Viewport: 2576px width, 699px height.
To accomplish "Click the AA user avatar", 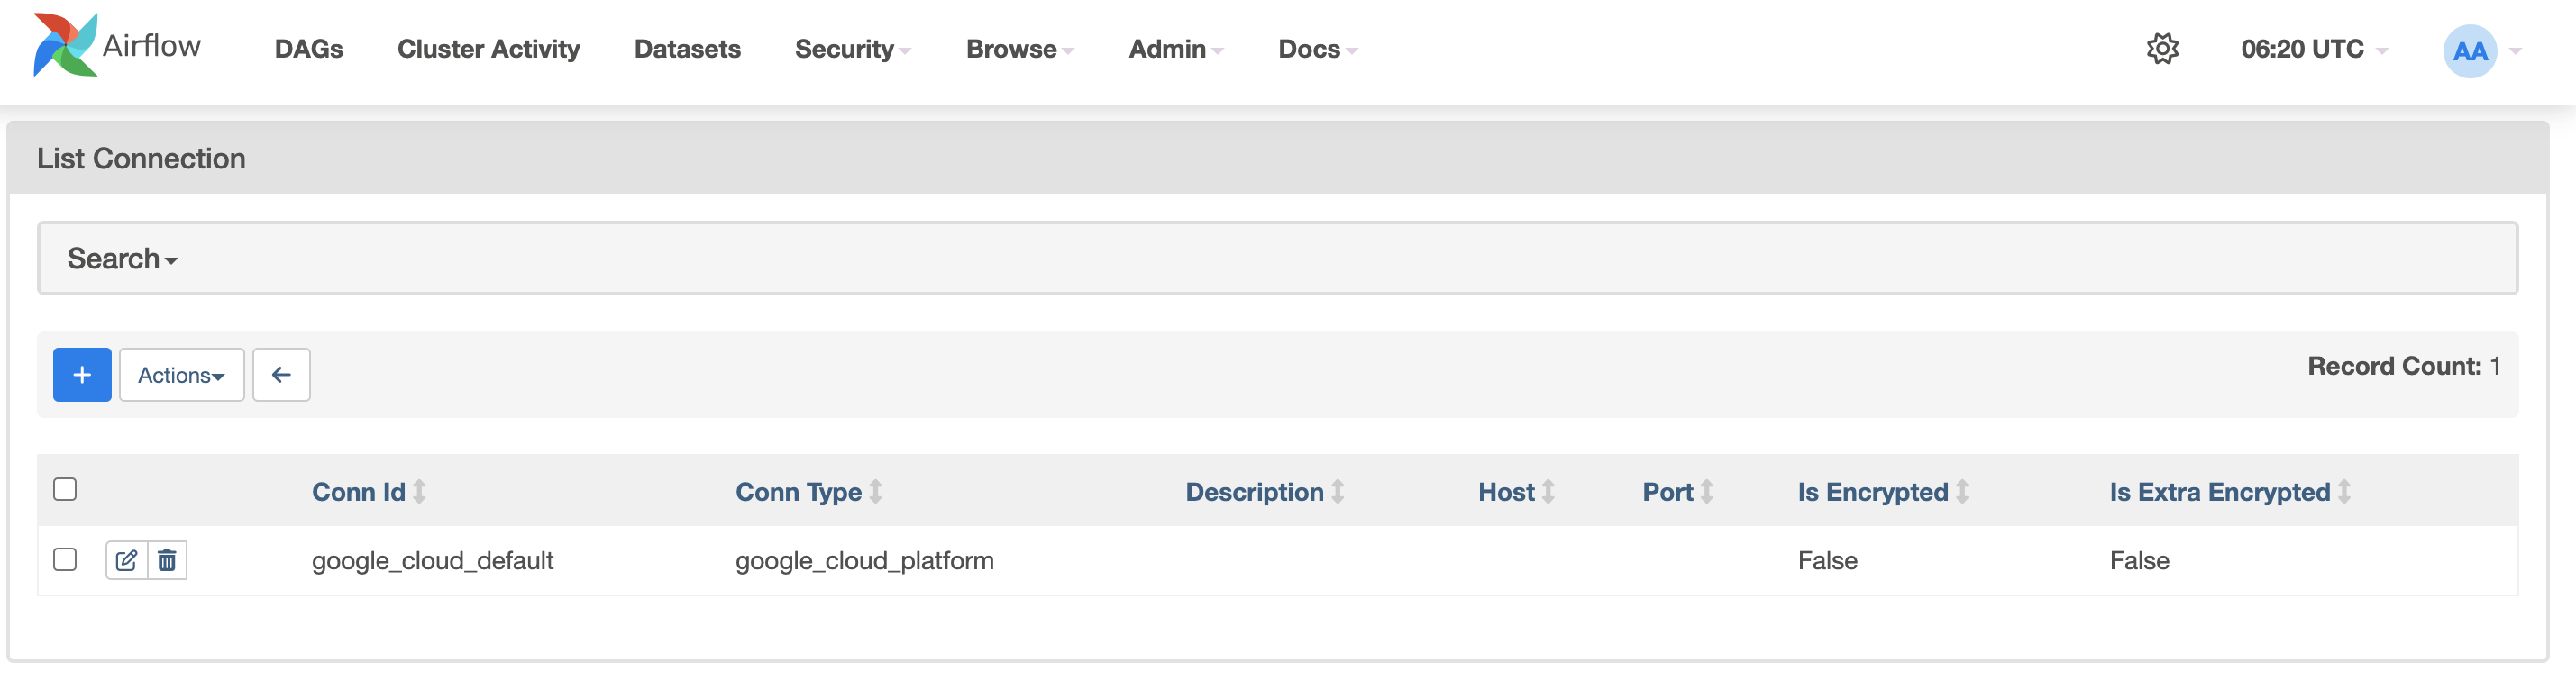I will click(2469, 51).
